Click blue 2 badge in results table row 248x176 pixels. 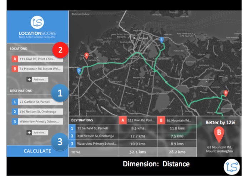pos(72,136)
